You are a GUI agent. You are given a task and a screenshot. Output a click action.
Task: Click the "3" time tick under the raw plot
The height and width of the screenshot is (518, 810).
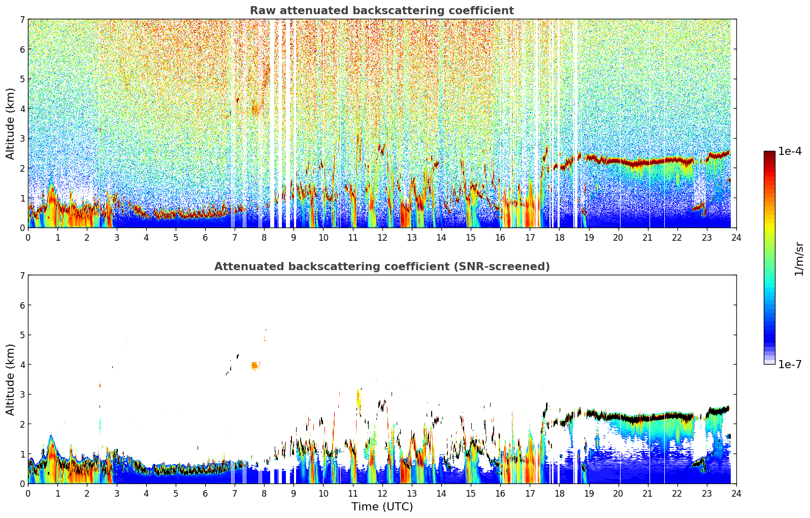tap(116, 237)
